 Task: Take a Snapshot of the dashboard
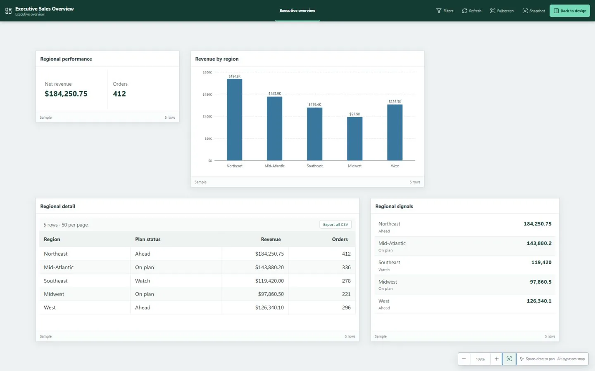[x=533, y=11]
